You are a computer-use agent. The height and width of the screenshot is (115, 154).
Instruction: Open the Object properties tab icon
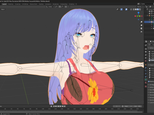(x=146, y=65)
